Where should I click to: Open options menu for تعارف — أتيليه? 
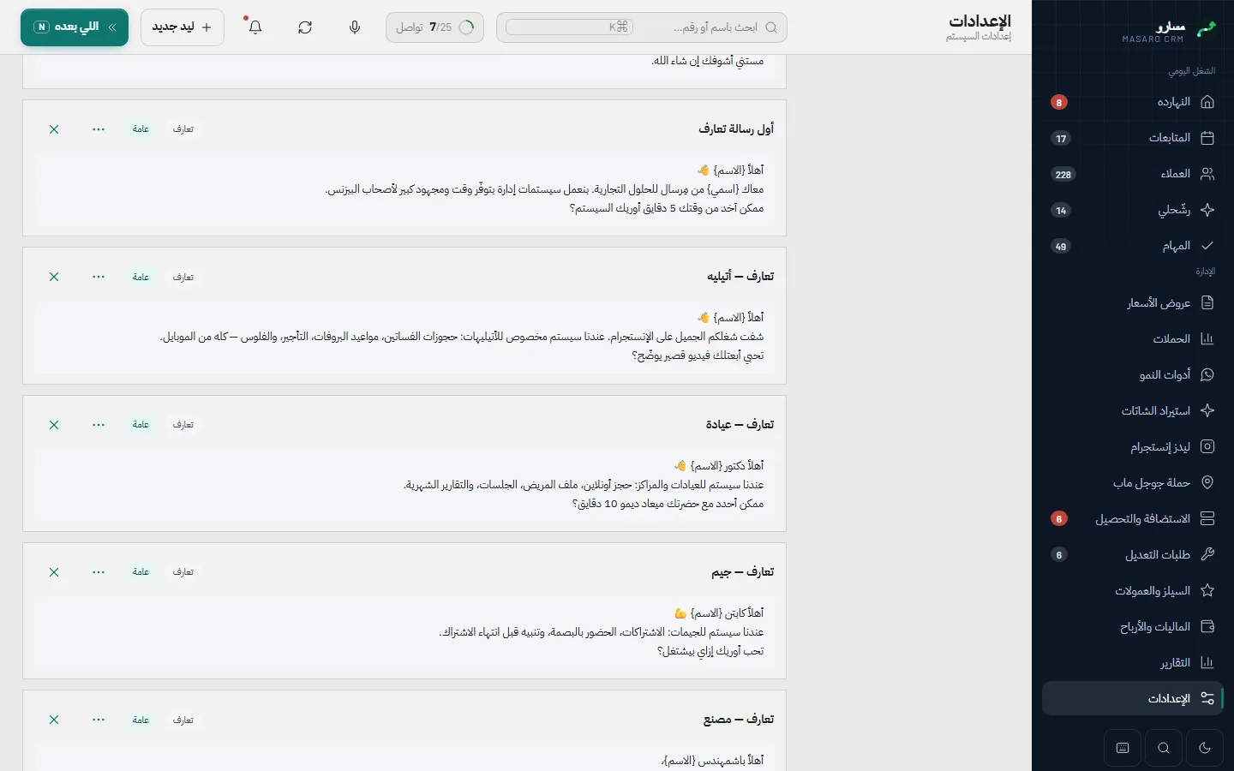click(99, 277)
